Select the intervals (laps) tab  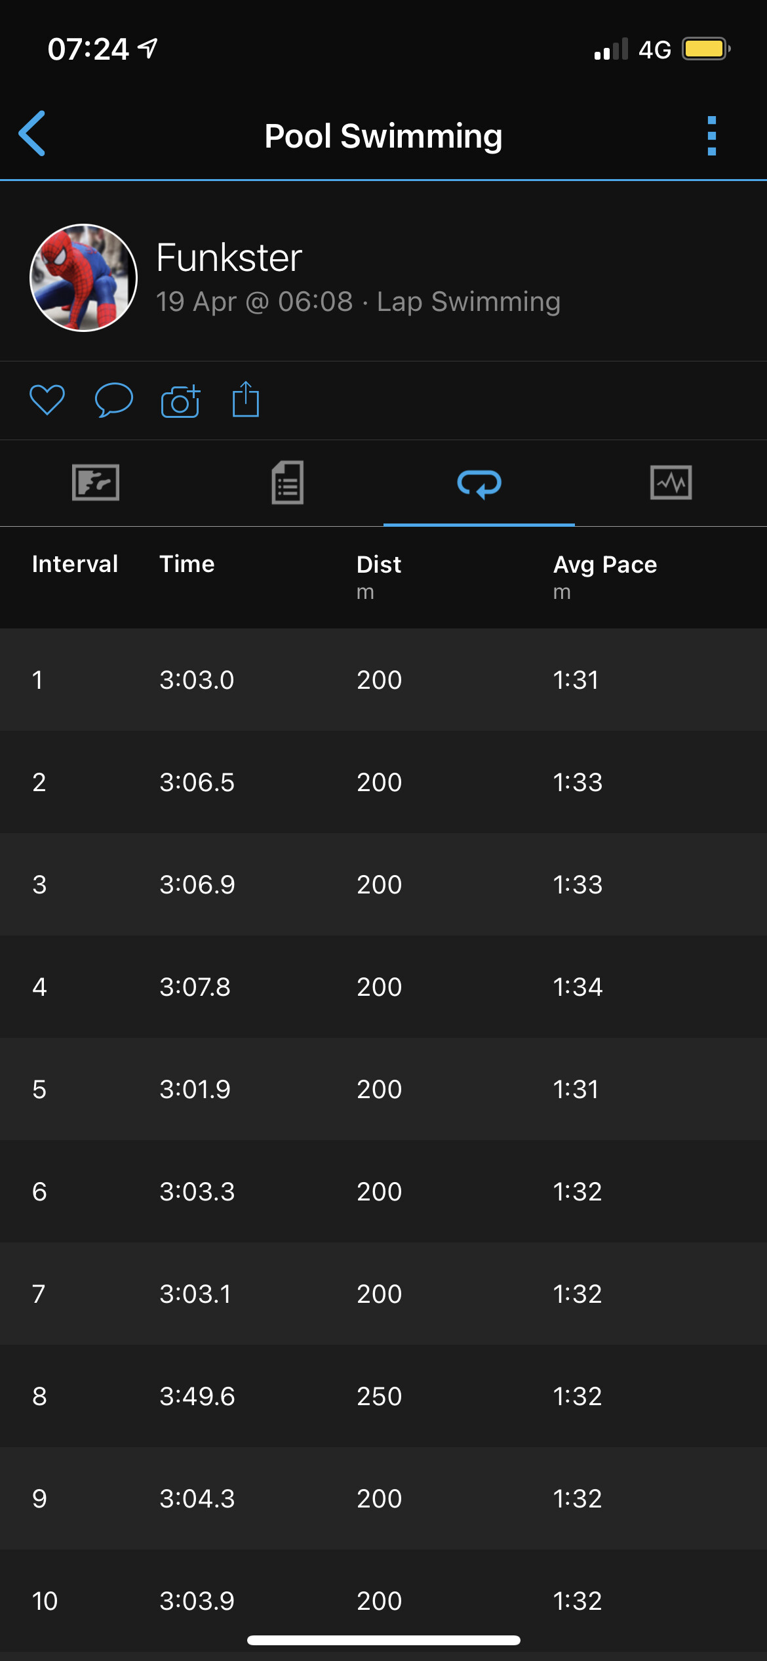click(x=479, y=484)
